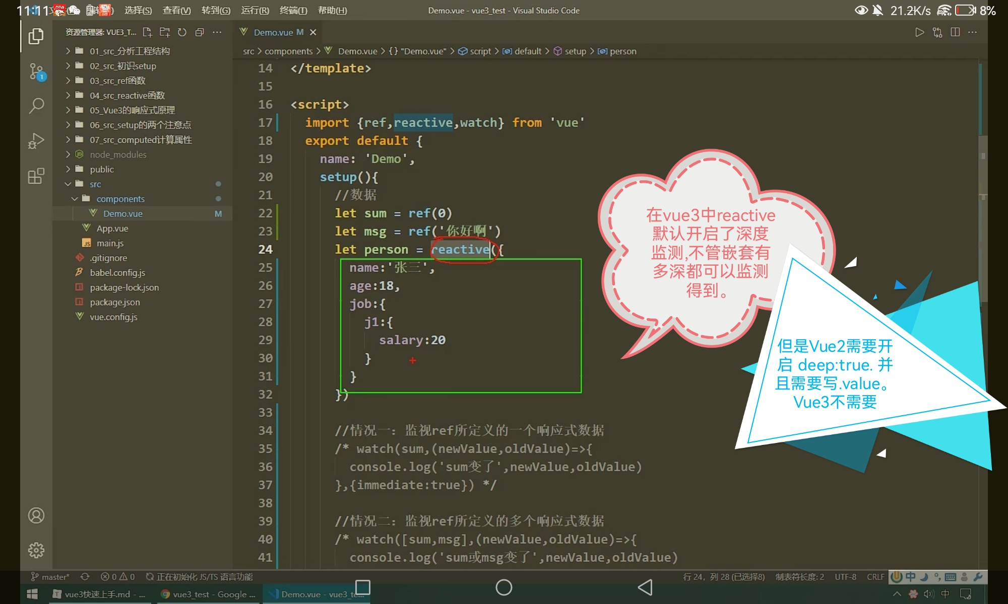Click the master branch status item
Viewport: 1008px width, 604px height.
pyautogui.click(x=50, y=577)
